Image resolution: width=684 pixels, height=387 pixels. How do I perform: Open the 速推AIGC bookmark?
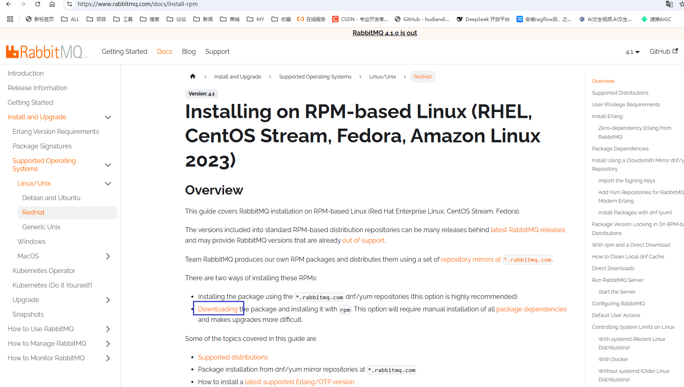pyautogui.click(x=656, y=19)
